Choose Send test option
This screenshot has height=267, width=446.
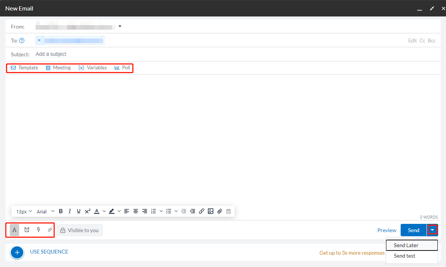pos(404,256)
